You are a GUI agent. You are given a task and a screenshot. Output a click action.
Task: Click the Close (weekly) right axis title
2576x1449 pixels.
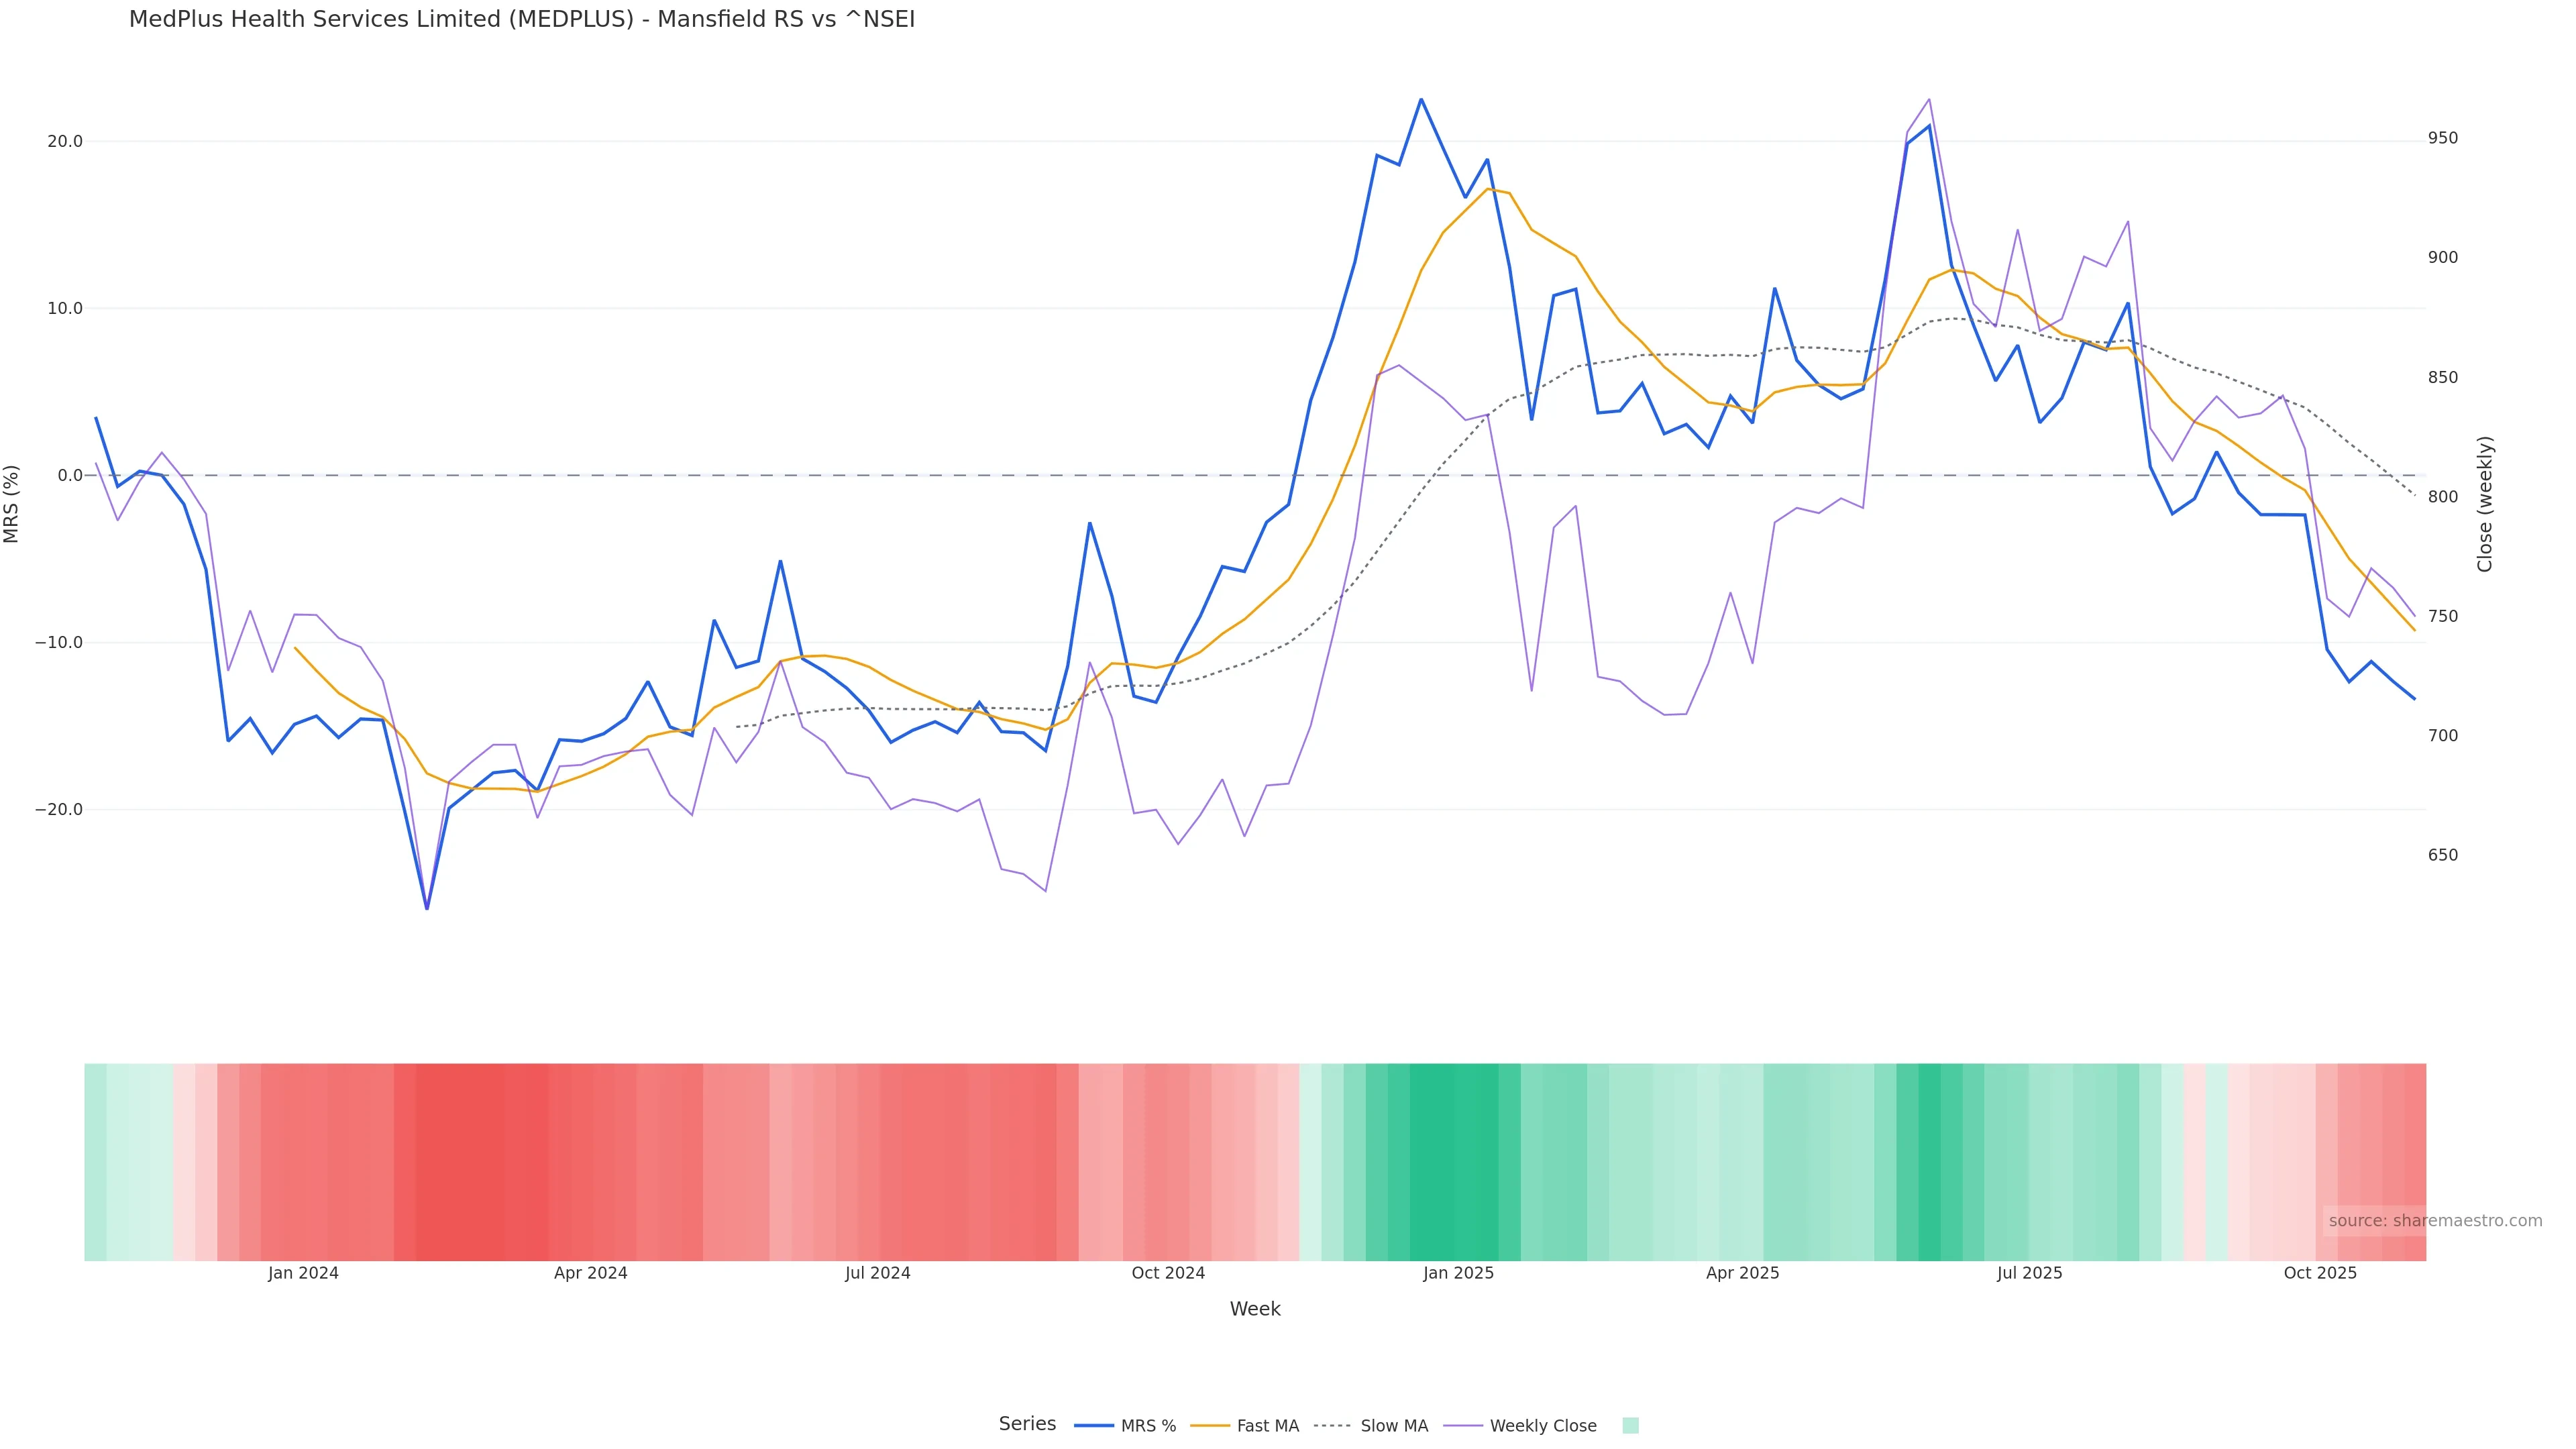(x=2485, y=504)
